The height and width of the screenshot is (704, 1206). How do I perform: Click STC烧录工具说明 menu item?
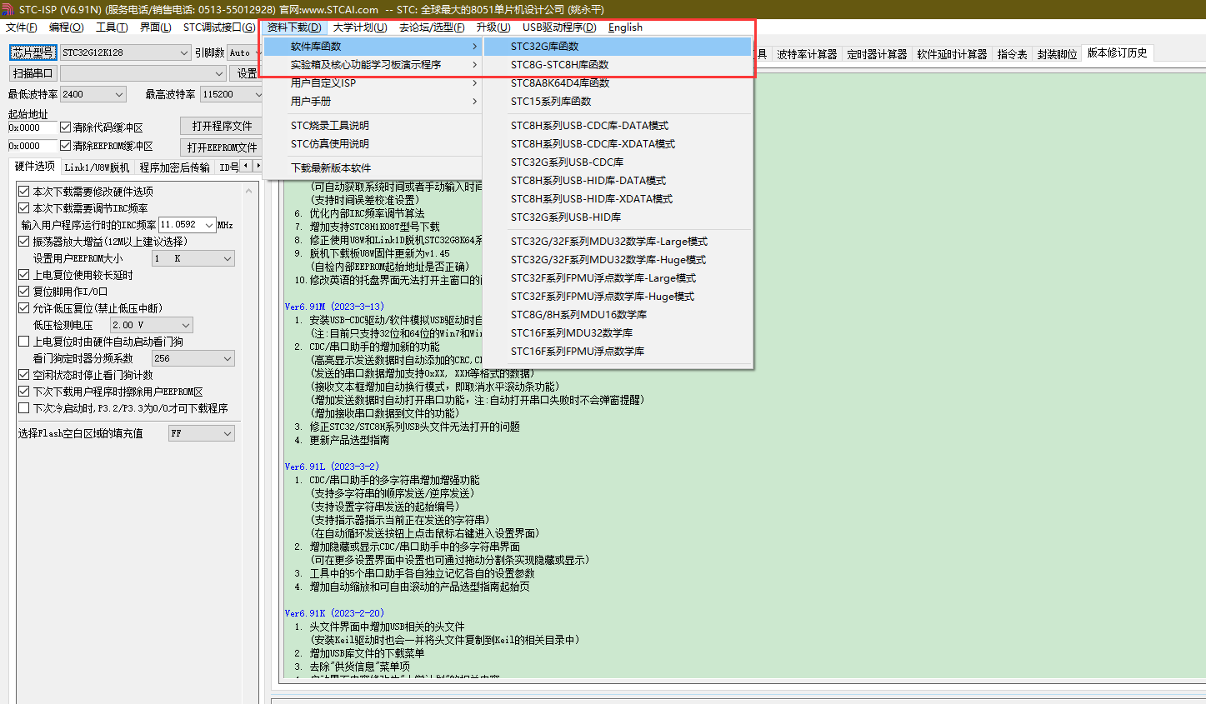tap(373, 126)
